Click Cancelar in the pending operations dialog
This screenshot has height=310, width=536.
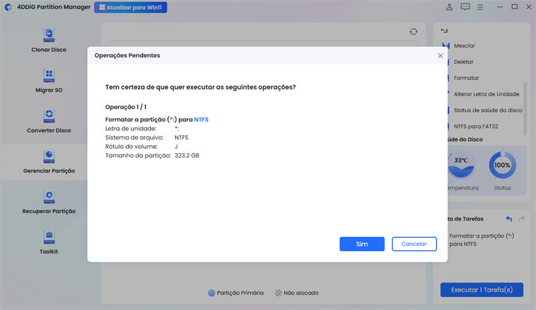[x=414, y=244]
